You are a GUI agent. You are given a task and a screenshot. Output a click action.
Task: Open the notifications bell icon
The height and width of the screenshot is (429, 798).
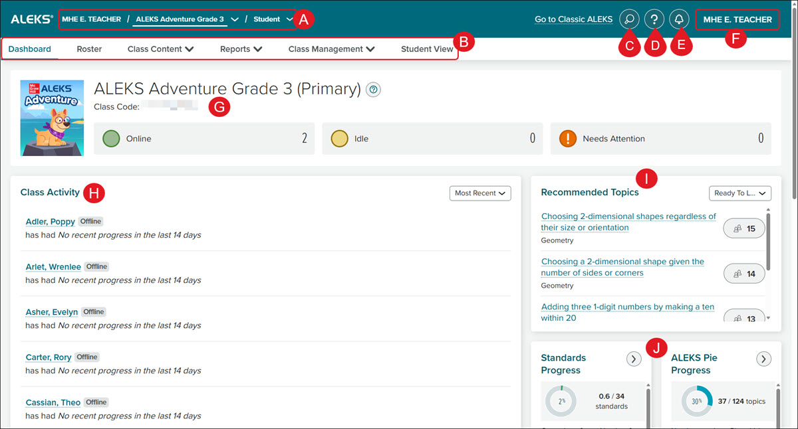pos(679,19)
